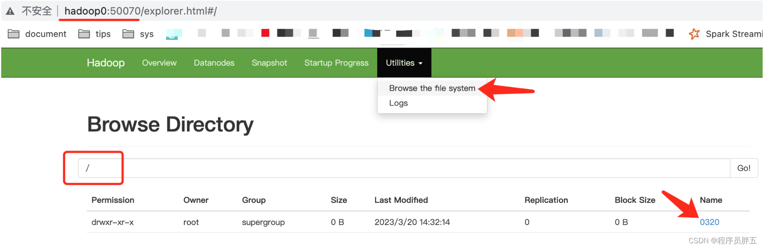Open Startup Progress page
The height and width of the screenshot is (248, 763).
tap(336, 63)
